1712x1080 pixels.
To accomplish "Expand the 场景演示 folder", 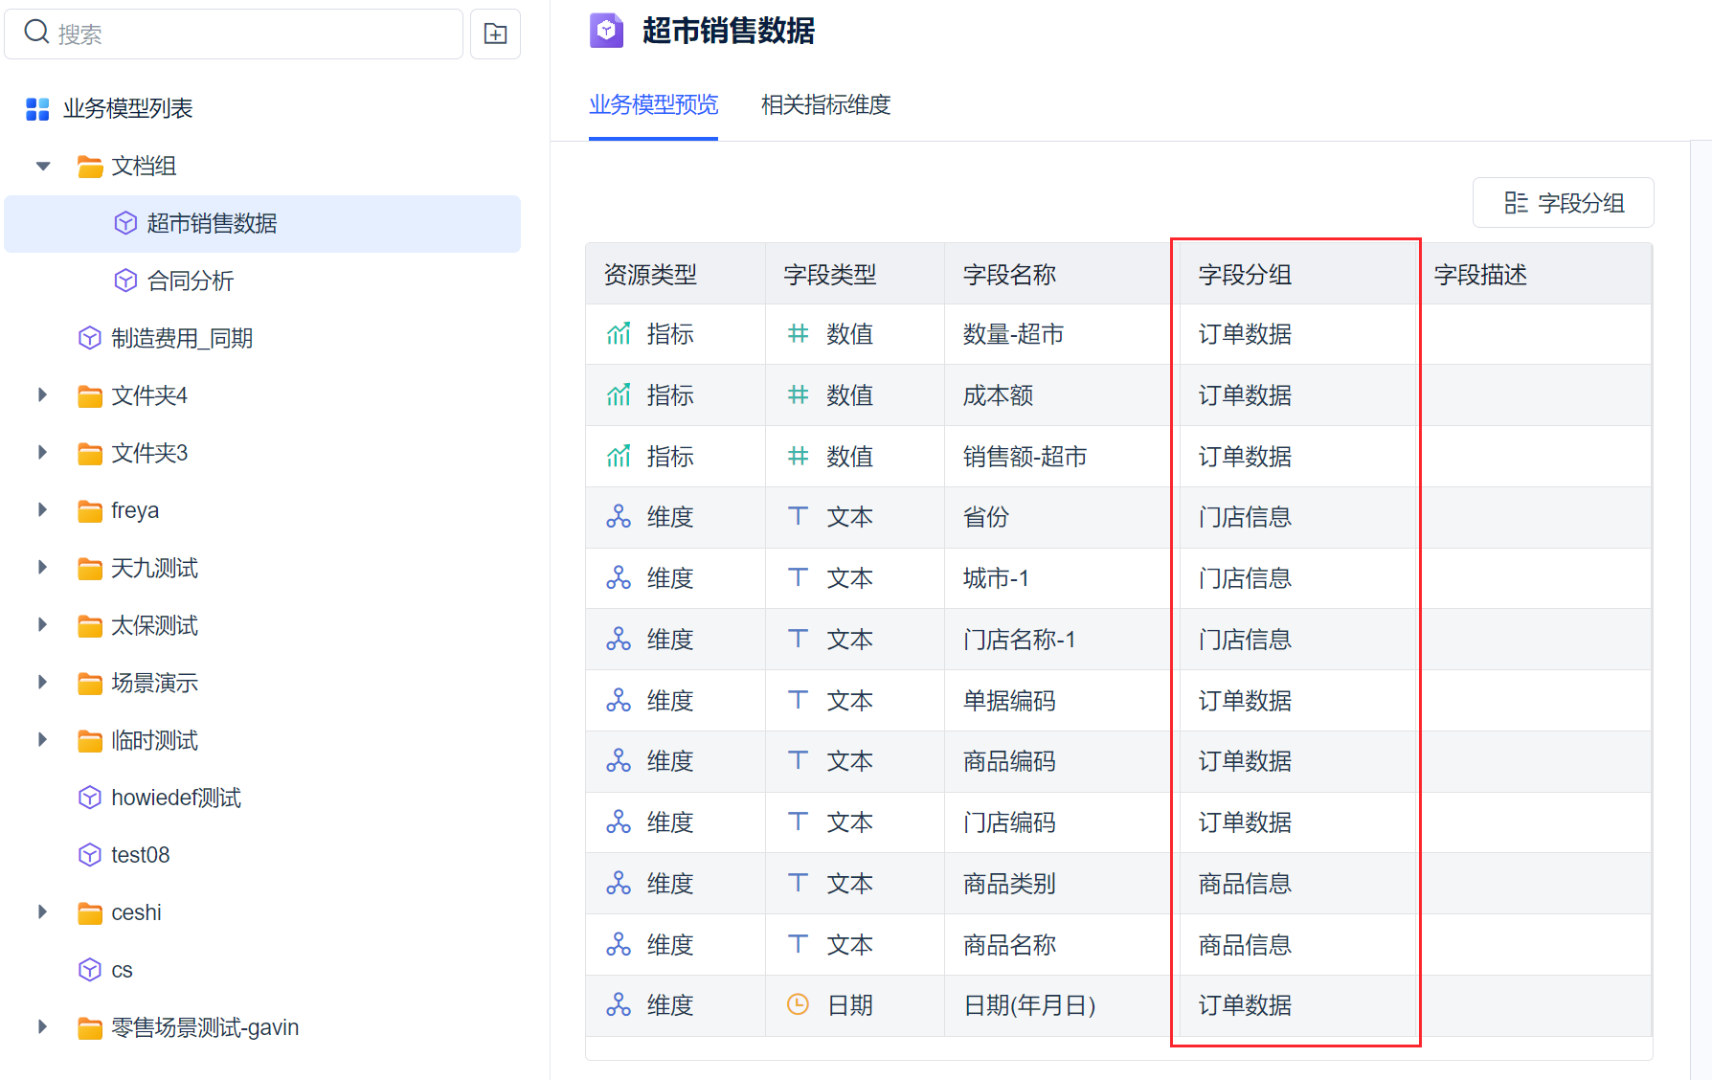I will coord(42,682).
